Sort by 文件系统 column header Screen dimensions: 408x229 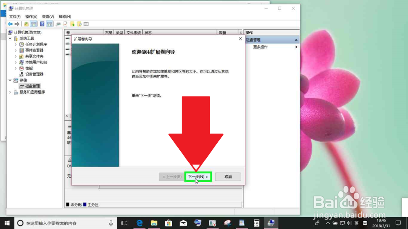coord(134,33)
